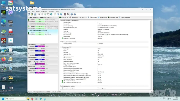Image resolution: width=180 pixels, height=101 pixels.
Task: Collapse the 'Общи сведения за твърдия диск' section
Action: click(61, 20)
